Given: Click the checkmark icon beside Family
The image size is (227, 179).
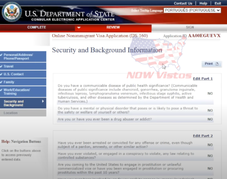Looking at the screenshot, I should point(2,82).
